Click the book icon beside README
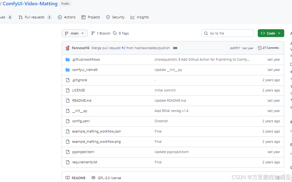The image size is (292, 182). (x=67, y=178)
